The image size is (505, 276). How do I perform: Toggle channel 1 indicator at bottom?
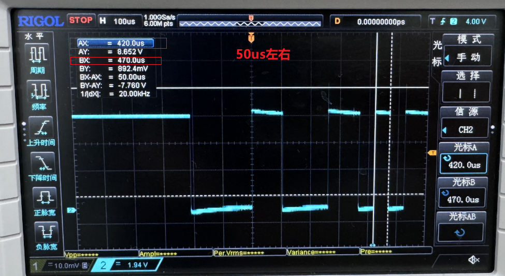point(60,266)
